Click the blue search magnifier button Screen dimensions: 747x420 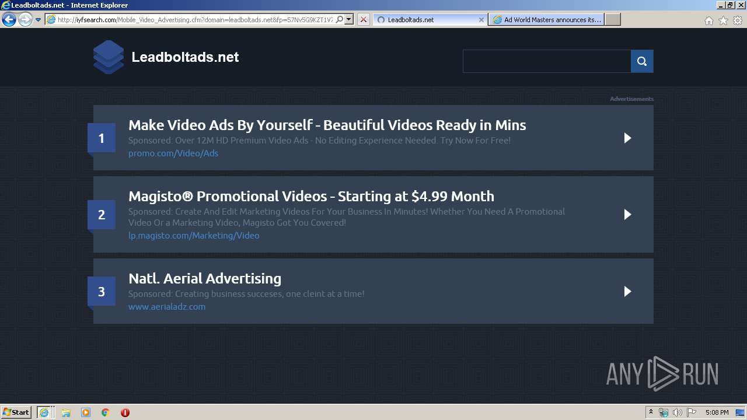[x=642, y=61]
